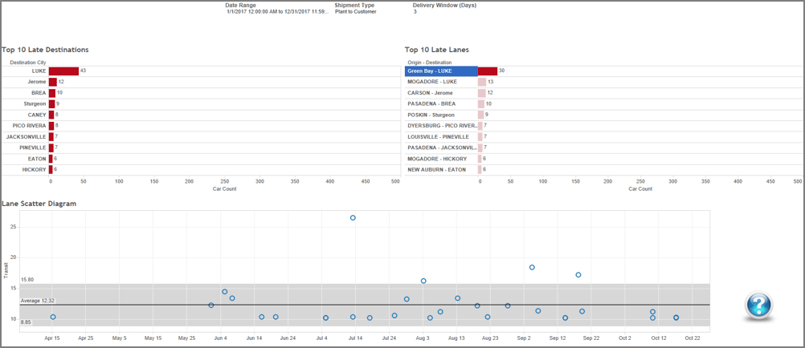Click the highlighted Green Bay - LUKE lane
The image size is (805, 348).
coord(441,71)
